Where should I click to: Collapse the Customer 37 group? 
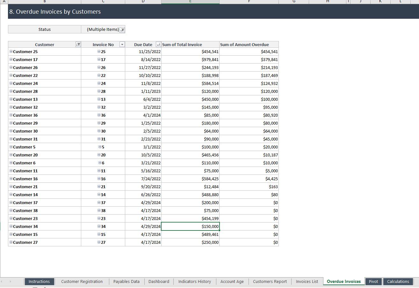(11, 202)
